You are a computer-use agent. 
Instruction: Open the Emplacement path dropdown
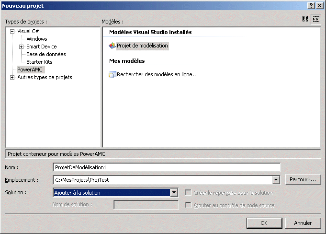tap(276, 180)
